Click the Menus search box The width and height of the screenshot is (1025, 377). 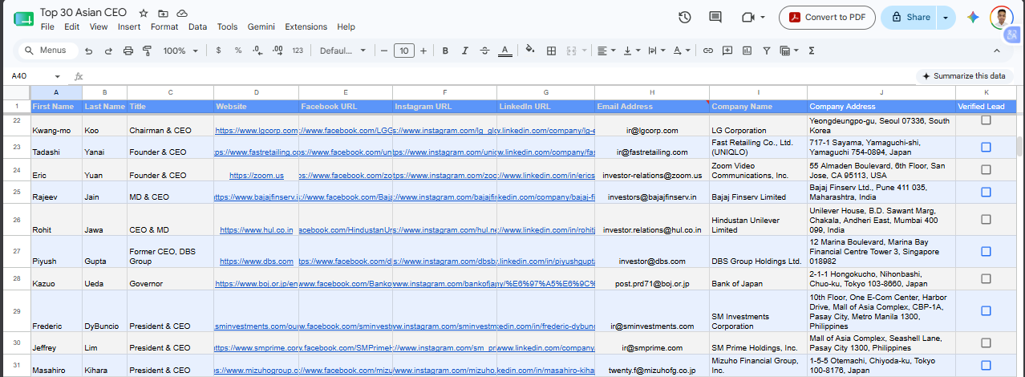coord(48,51)
